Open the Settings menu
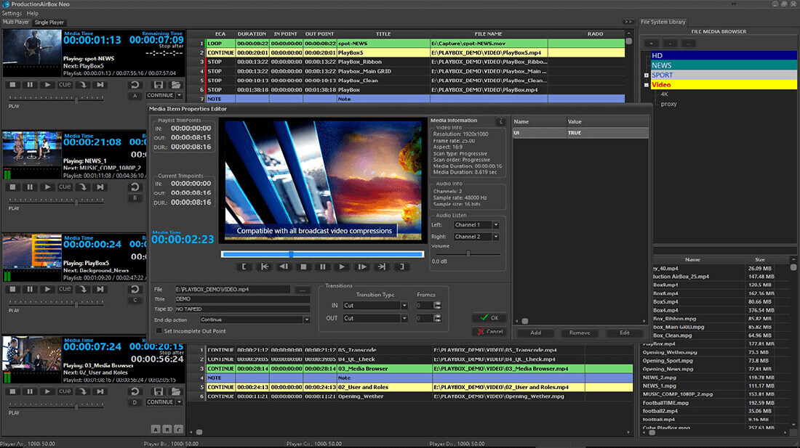800x448 pixels. pyautogui.click(x=12, y=13)
